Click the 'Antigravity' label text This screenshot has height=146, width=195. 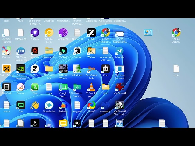tap(91, 21)
